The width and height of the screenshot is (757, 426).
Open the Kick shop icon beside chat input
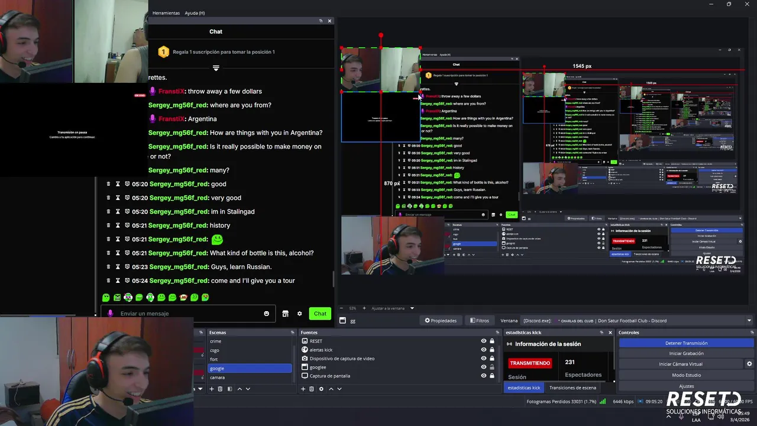tap(285, 314)
